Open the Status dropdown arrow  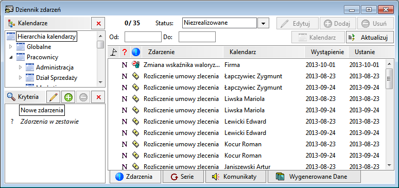(x=264, y=23)
